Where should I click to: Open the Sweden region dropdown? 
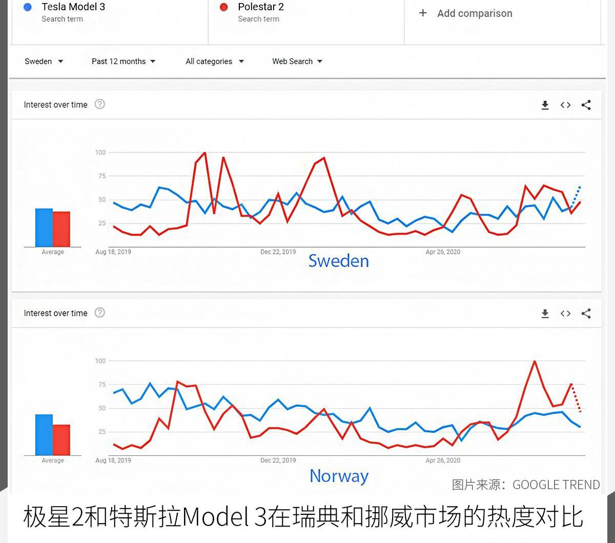pos(44,62)
